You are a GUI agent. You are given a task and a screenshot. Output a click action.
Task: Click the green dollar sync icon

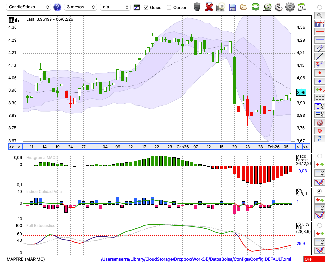coord(267,7)
